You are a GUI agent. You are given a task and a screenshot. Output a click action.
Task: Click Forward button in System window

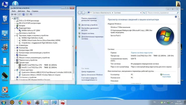point(83,13)
